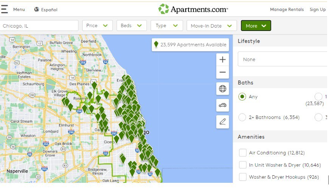Activate the draw-on-map pencil tool

(x=223, y=122)
